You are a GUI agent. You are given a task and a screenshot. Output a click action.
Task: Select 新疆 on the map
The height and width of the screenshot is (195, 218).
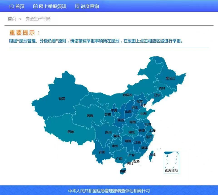coord(62,99)
